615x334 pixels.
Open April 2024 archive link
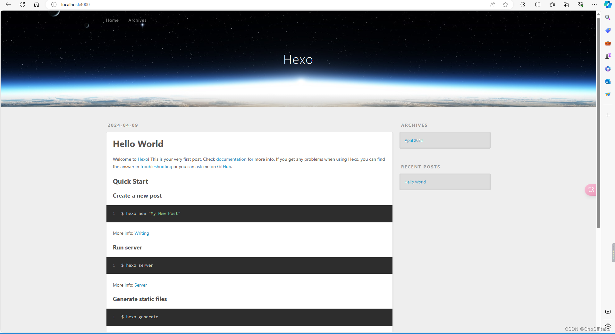tap(414, 140)
